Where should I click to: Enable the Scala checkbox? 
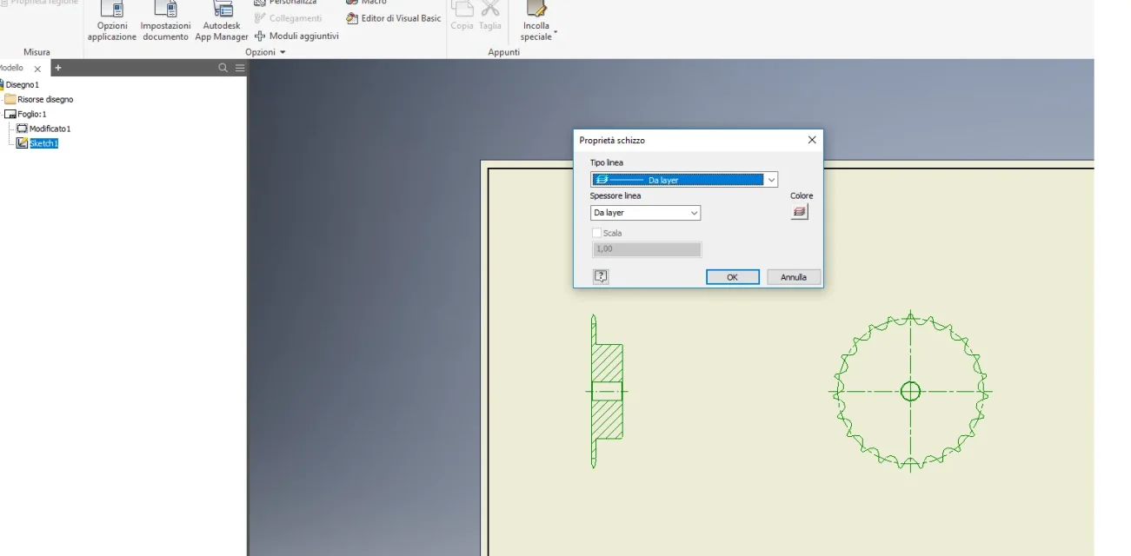[x=596, y=233]
